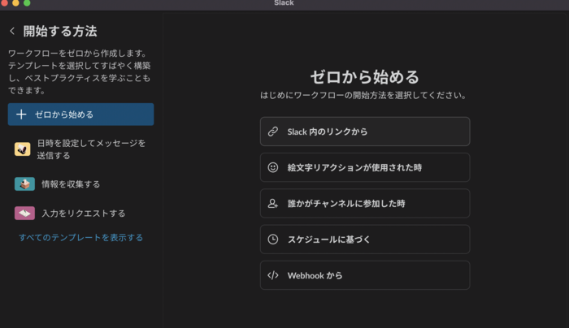
Task: Click the 開始する方法 heading
Action: point(60,31)
